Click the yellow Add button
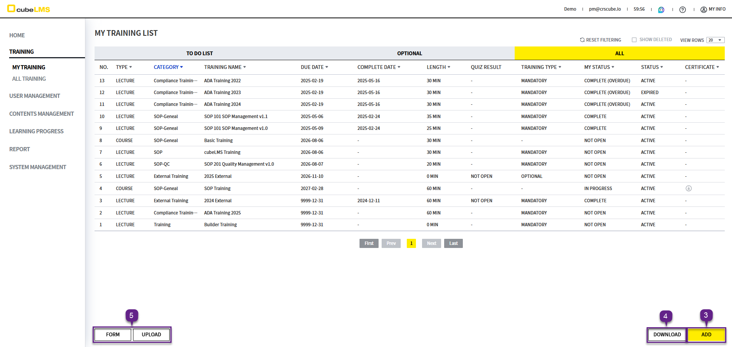Image resolution: width=732 pixels, height=347 pixels. (x=706, y=334)
